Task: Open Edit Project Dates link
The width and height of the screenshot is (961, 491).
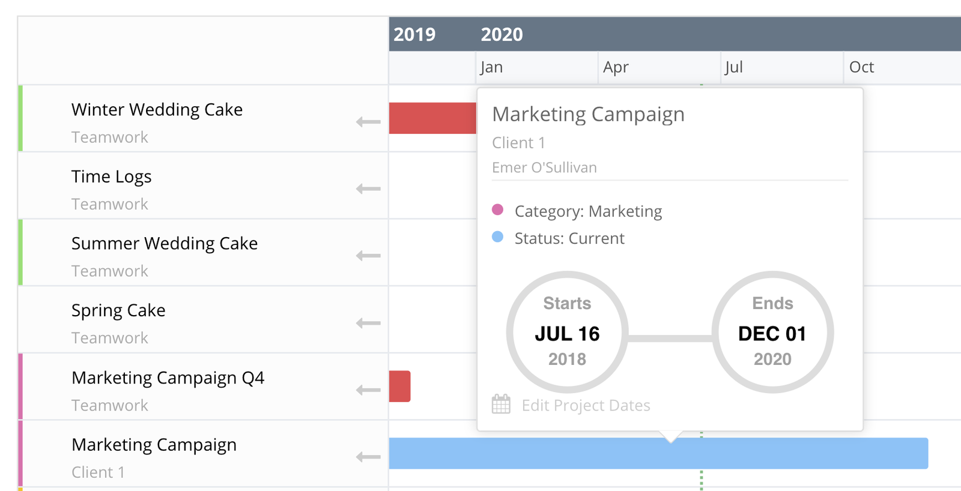Action: pos(586,406)
